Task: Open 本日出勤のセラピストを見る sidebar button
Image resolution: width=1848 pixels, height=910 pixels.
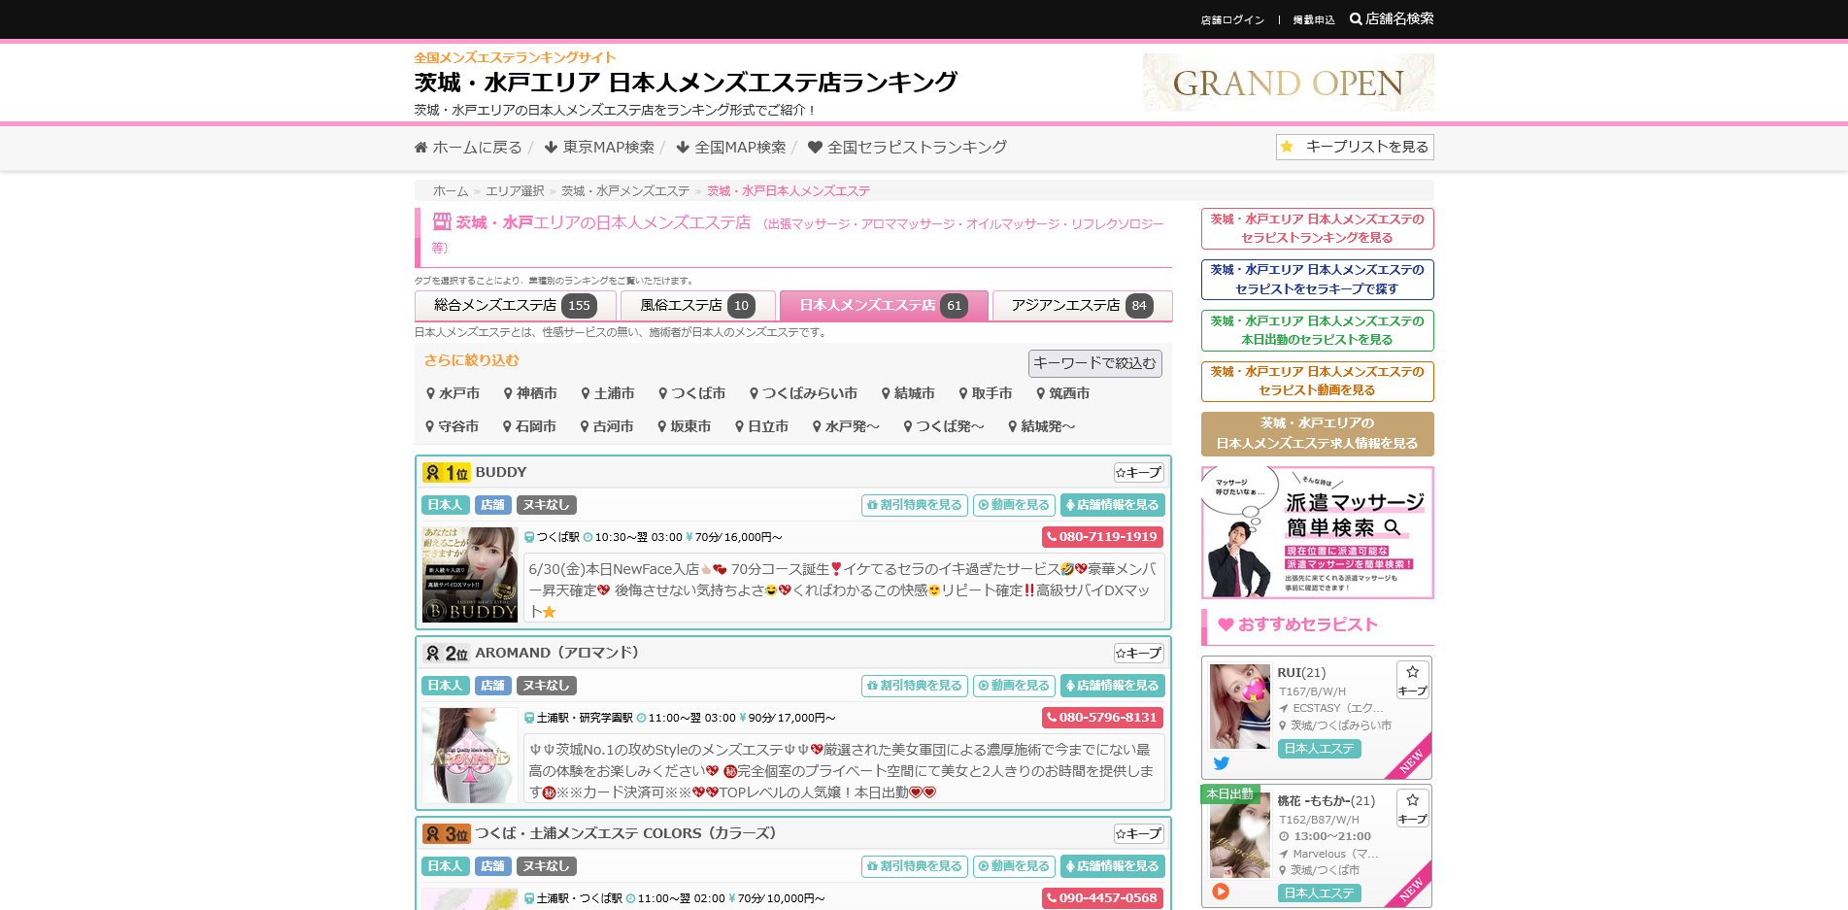Action: click(1317, 331)
